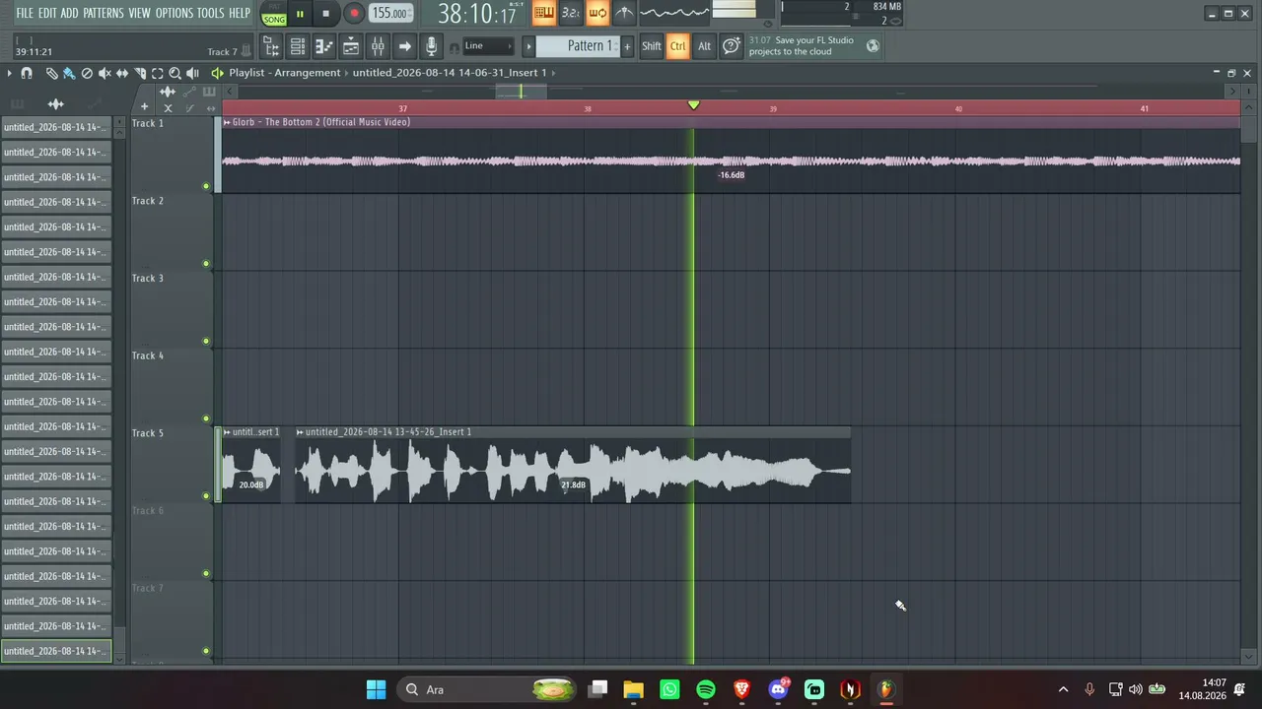Viewport: 1262px width, 709px height.
Task: Open the Pattern 1 selector dropdown
Action: point(578,46)
